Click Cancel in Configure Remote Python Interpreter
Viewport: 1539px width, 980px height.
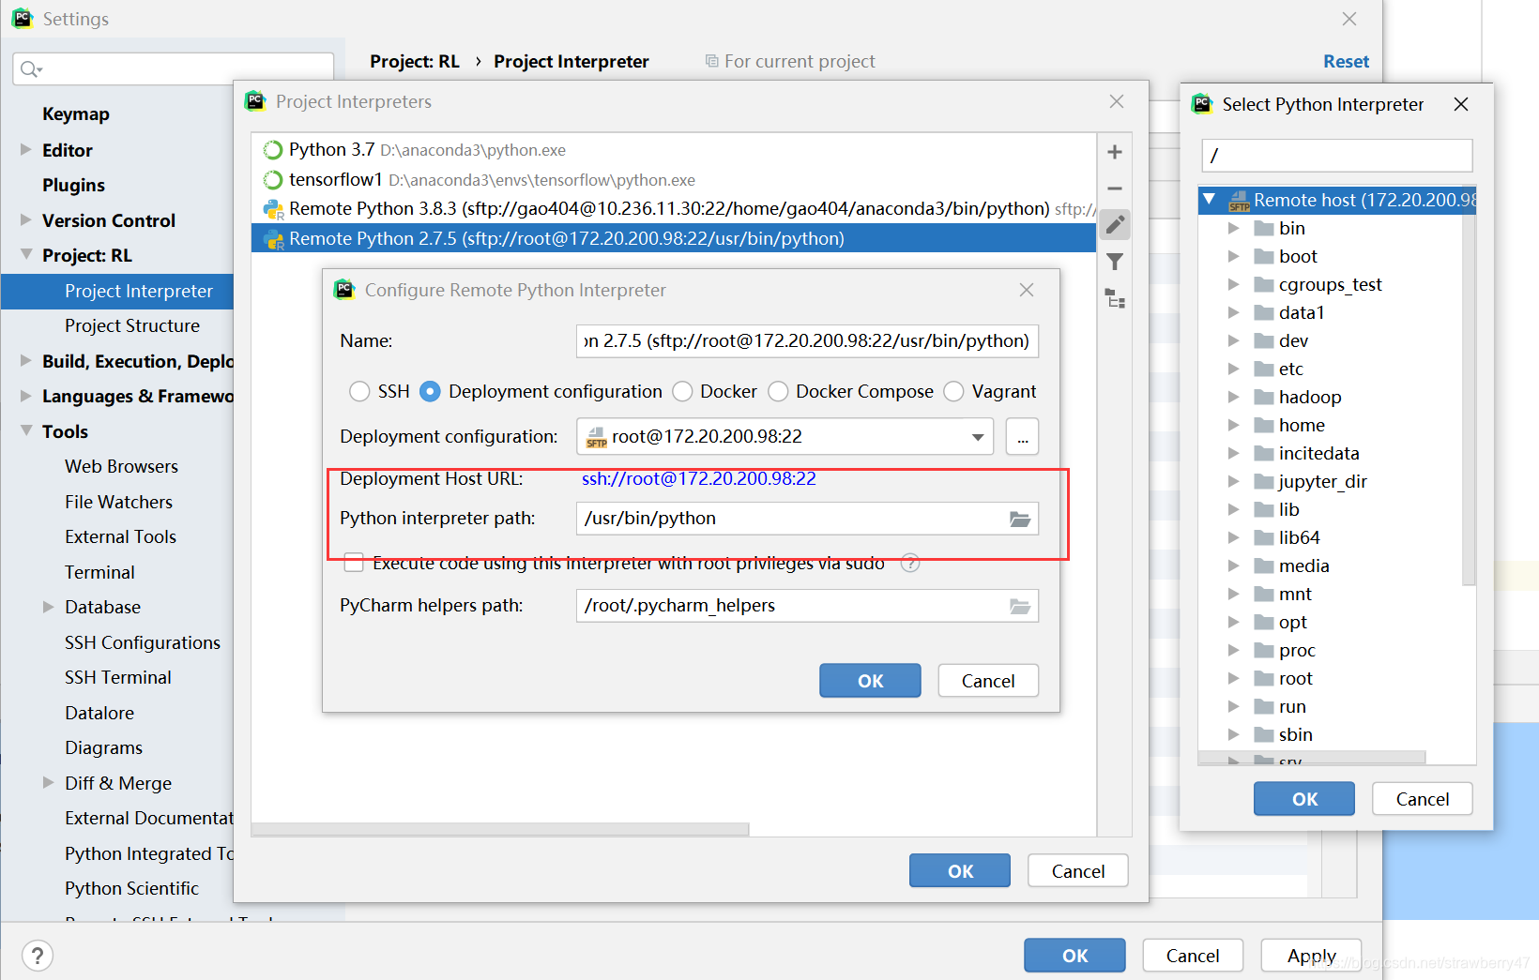pyautogui.click(x=988, y=681)
